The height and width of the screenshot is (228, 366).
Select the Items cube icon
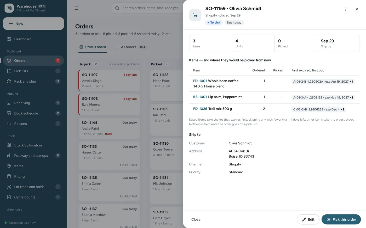[9, 166]
